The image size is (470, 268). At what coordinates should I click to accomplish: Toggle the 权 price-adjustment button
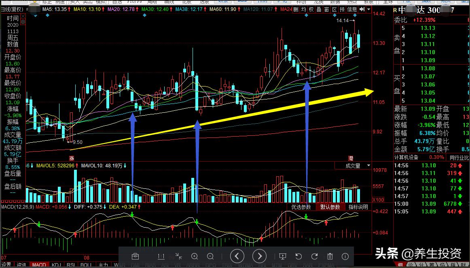[x=311, y=9]
